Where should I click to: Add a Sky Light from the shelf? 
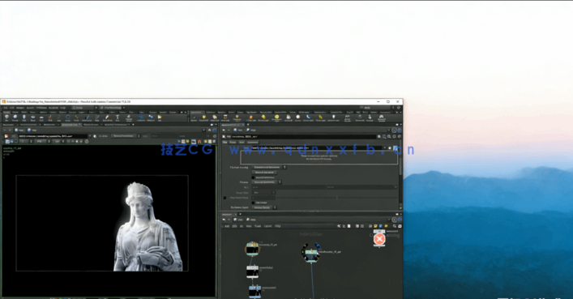point(289,117)
